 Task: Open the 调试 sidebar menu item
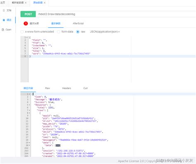point(9,20)
